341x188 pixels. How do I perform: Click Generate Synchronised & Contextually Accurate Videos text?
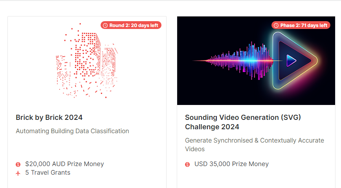[255, 145]
